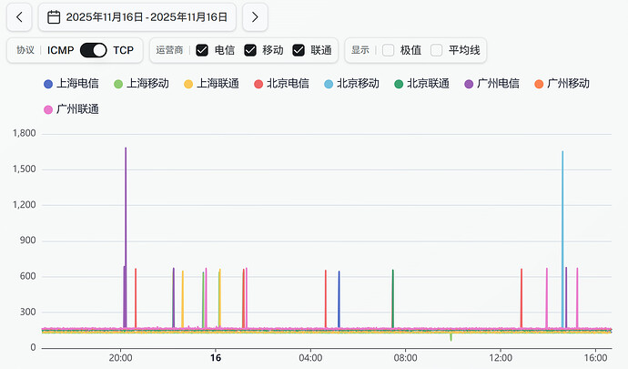Uncheck the 电信 carrier checkbox
The width and height of the screenshot is (628, 369).
click(x=202, y=50)
